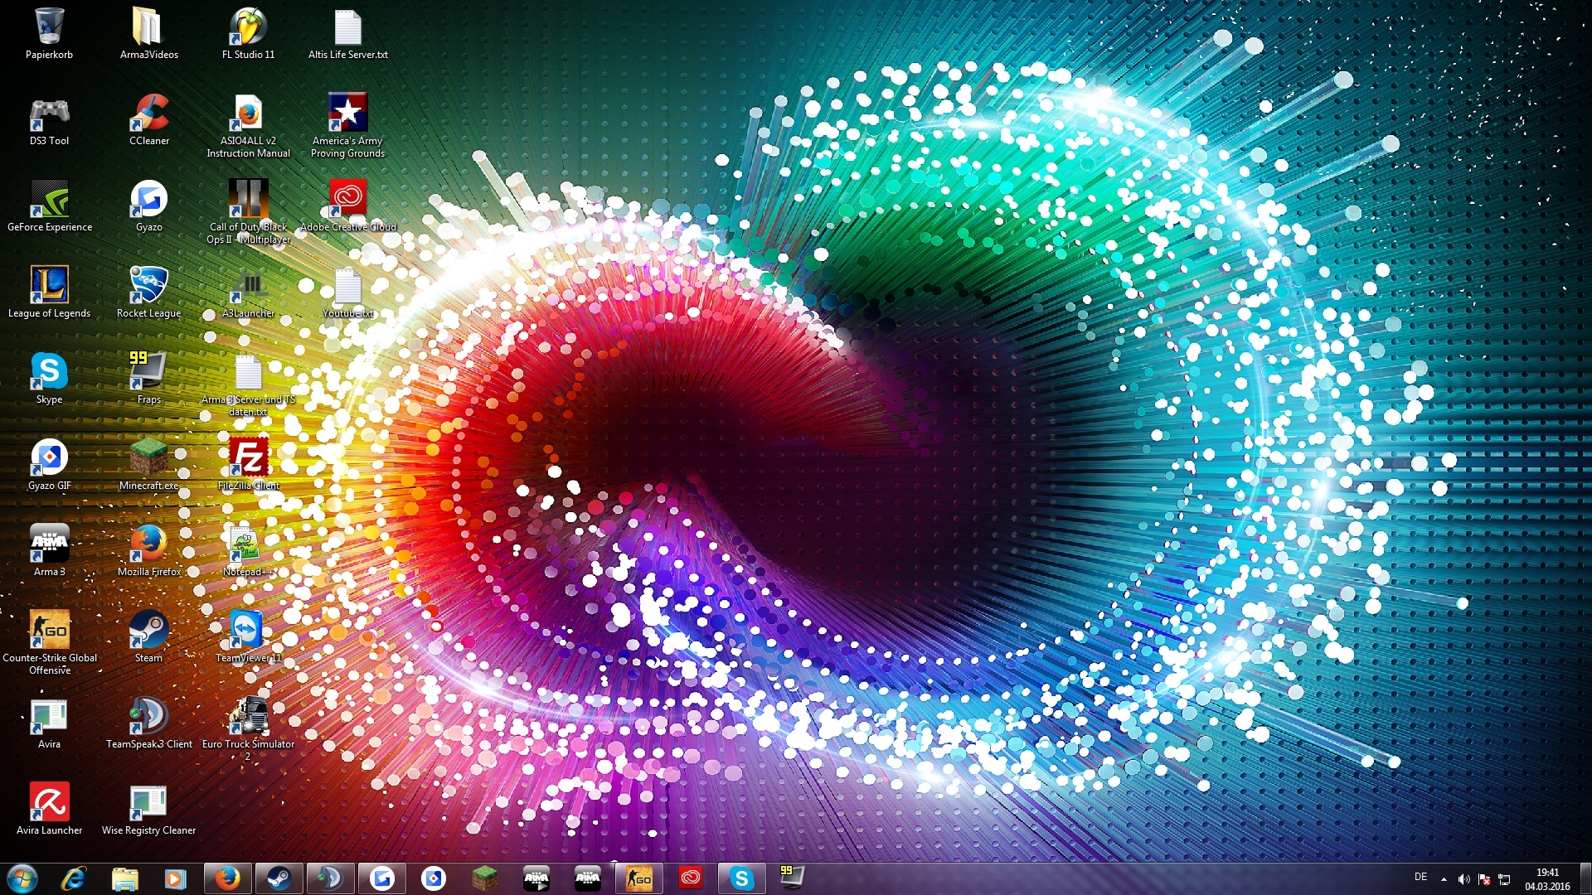Open the volume speaker tray icon
This screenshot has height=895, width=1592.
1463,879
